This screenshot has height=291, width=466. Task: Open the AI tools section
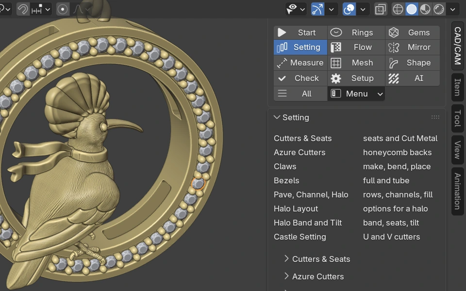coord(413,78)
